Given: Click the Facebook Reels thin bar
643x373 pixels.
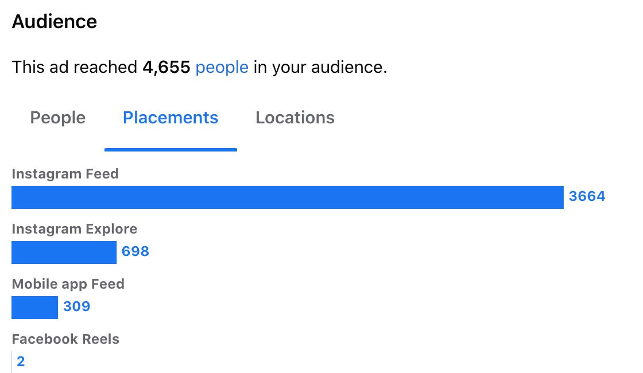Looking at the screenshot, I should [12, 362].
